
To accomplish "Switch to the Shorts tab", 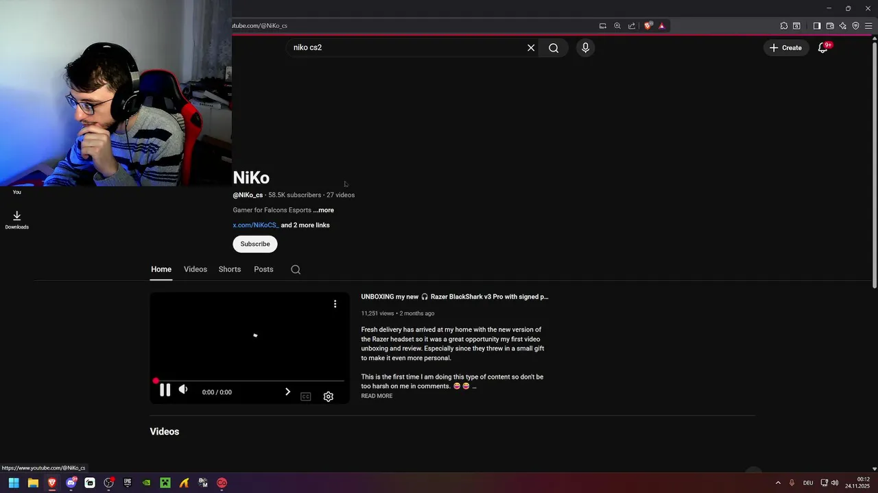I will tap(230, 269).
